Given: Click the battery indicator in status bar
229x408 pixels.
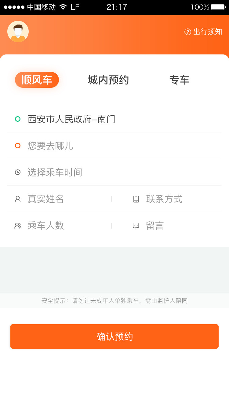Looking at the screenshot, I should tap(216, 7).
